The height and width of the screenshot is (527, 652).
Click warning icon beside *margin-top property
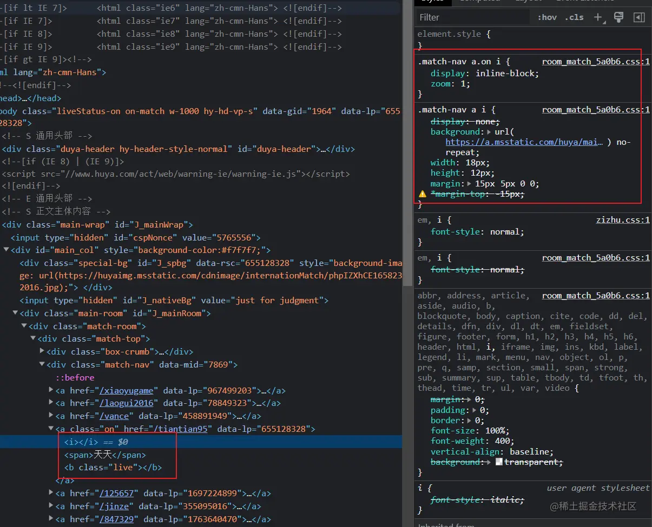(x=423, y=194)
